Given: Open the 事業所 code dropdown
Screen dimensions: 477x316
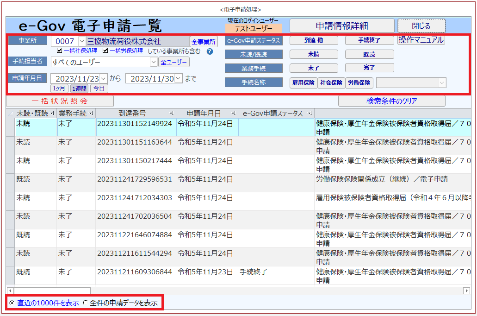Looking at the screenshot, I should [x=82, y=41].
